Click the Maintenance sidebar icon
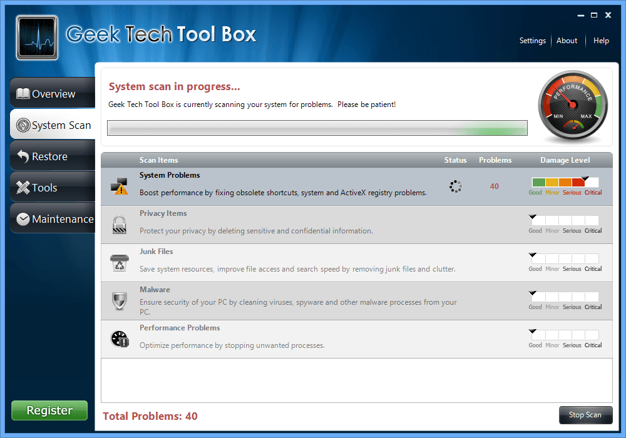The image size is (626, 438). pos(23,219)
